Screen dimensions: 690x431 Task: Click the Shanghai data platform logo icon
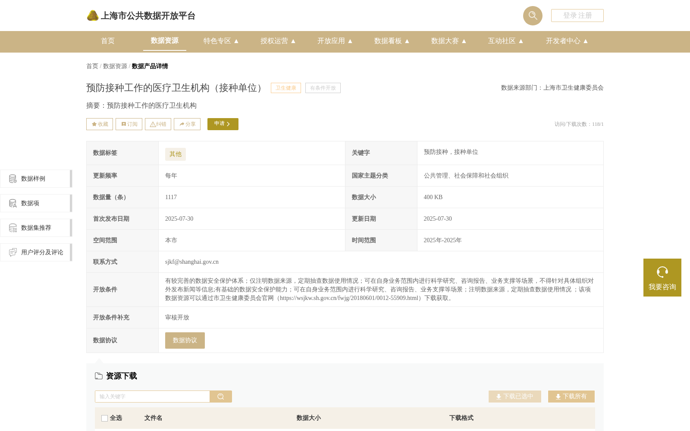click(x=93, y=16)
